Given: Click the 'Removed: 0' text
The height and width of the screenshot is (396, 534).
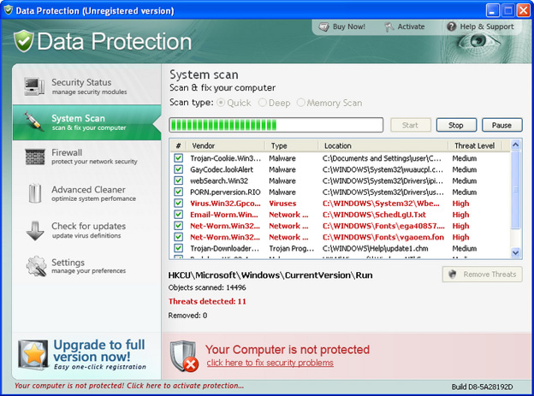Looking at the screenshot, I should click(187, 316).
